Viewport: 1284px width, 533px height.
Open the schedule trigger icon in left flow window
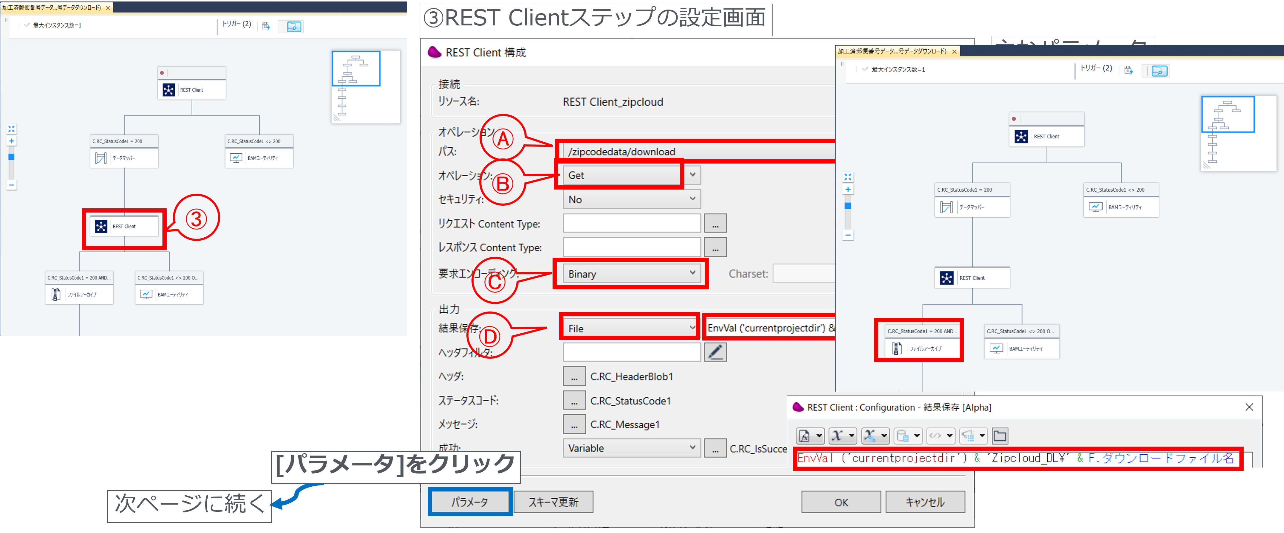click(266, 26)
